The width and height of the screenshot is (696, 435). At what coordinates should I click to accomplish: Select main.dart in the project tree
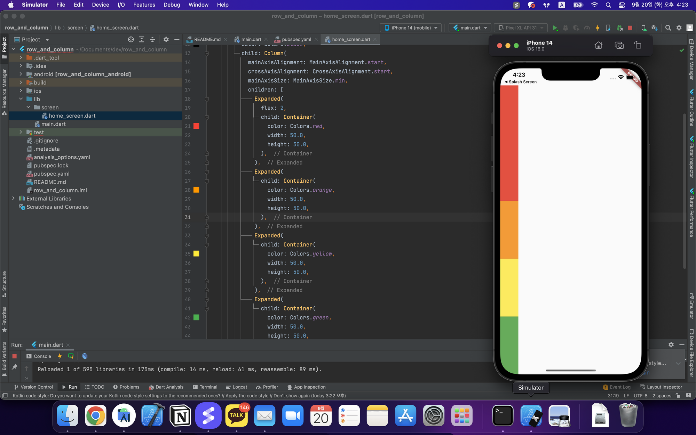coord(53,124)
